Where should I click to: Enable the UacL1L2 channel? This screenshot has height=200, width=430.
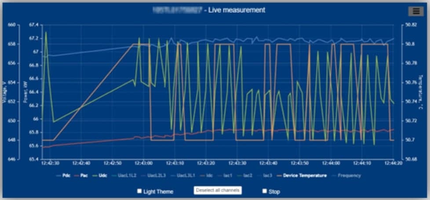point(126,175)
